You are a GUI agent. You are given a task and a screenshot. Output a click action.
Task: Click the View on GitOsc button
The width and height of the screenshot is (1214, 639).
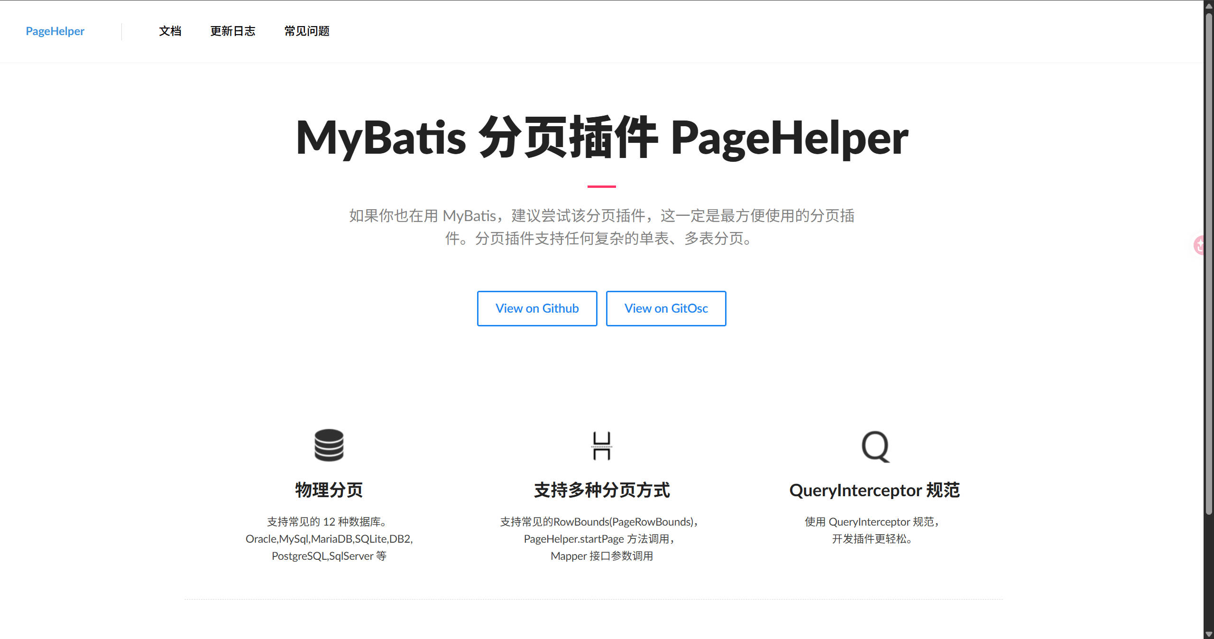666,308
